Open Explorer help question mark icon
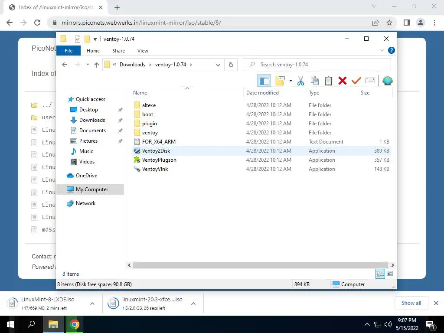 (x=392, y=50)
